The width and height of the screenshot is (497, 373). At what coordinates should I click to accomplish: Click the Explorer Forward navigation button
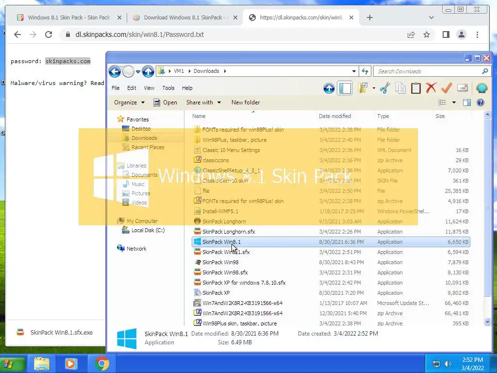click(x=128, y=71)
